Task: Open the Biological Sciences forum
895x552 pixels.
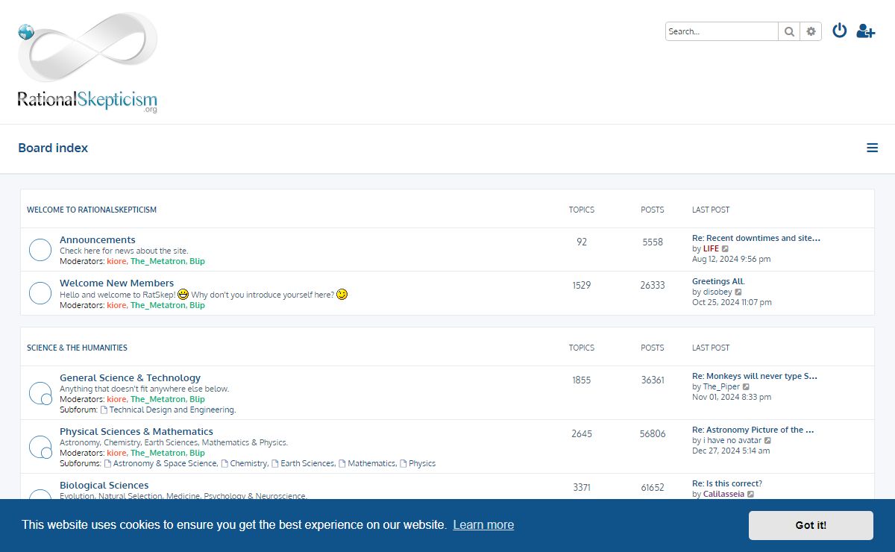Action: pyautogui.click(x=104, y=486)
